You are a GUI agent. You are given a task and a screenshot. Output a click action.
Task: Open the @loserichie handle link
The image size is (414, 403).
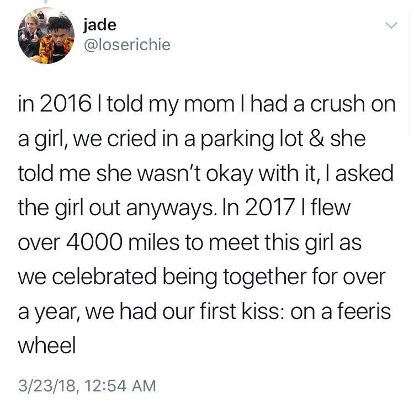click(x=126, y=45)
